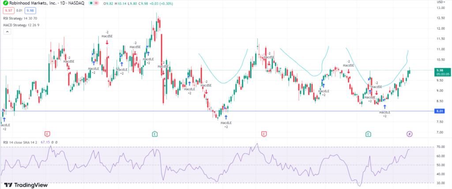Collapse the indicator legend with the chevron

point(7,32)
